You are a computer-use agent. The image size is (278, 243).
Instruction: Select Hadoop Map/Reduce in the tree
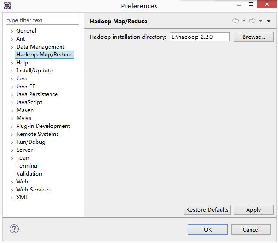tap(44, 55)
